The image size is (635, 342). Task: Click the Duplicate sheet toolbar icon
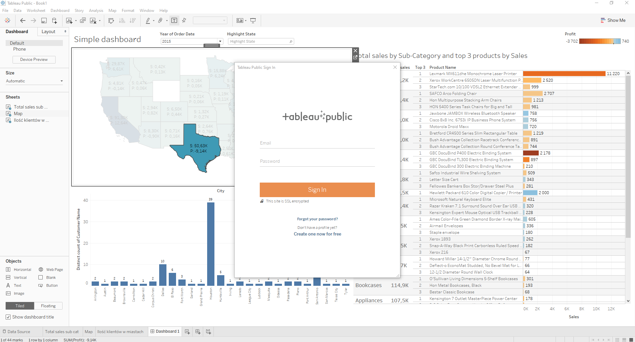tap(83, 21)
